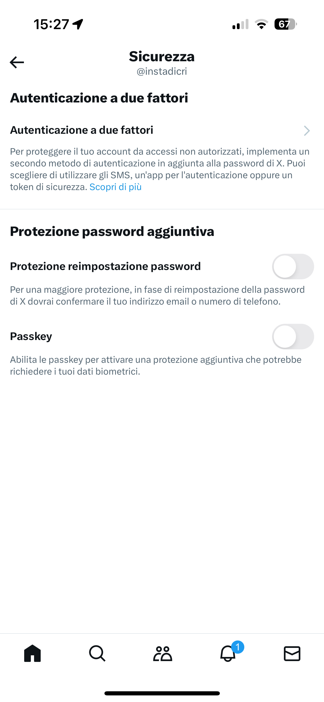Viewport: 324px width, 702px height.
Task: Open the Autenticazione a due fattori row label
Action: pyautogui.click(x=82, y=130)
